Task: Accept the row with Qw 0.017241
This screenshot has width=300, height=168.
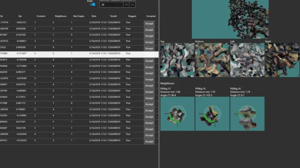Action: tap(149, 123)
